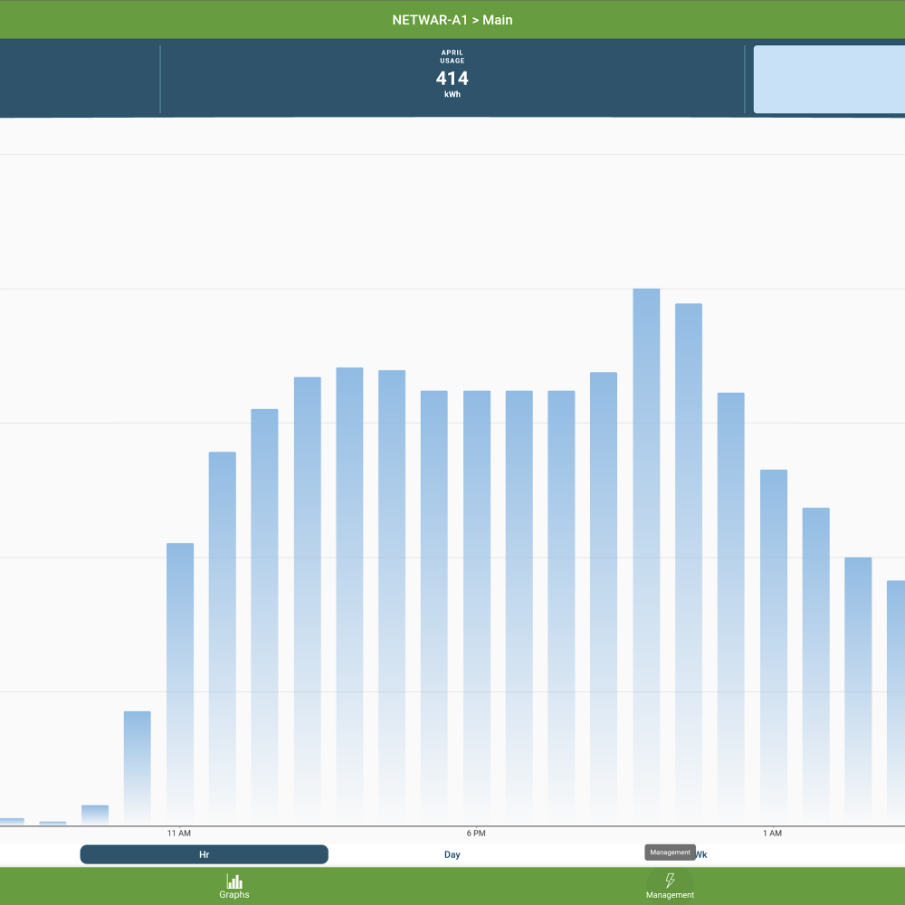This screenshot has width=905, height=905.
Task: Select the bar immediately left of 1 AM bar
Action: (731, 608)
